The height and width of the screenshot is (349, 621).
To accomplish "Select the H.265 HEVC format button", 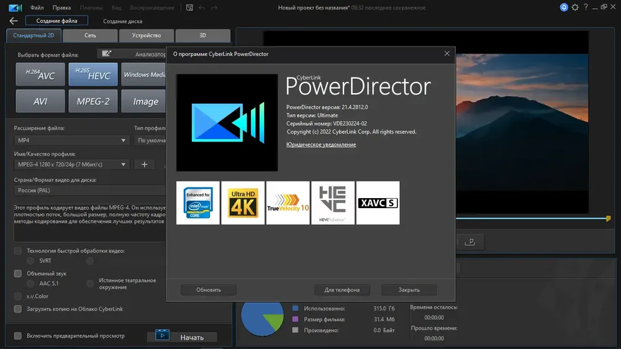I will pyautogui.click(x=93, y=74).
